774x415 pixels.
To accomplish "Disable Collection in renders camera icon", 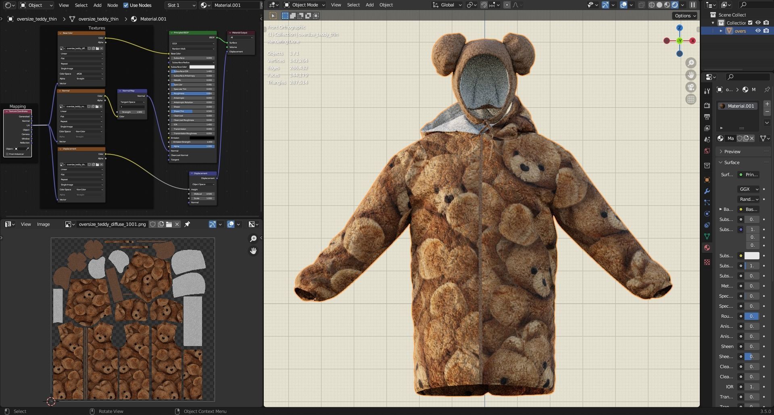I will point(766,23).
